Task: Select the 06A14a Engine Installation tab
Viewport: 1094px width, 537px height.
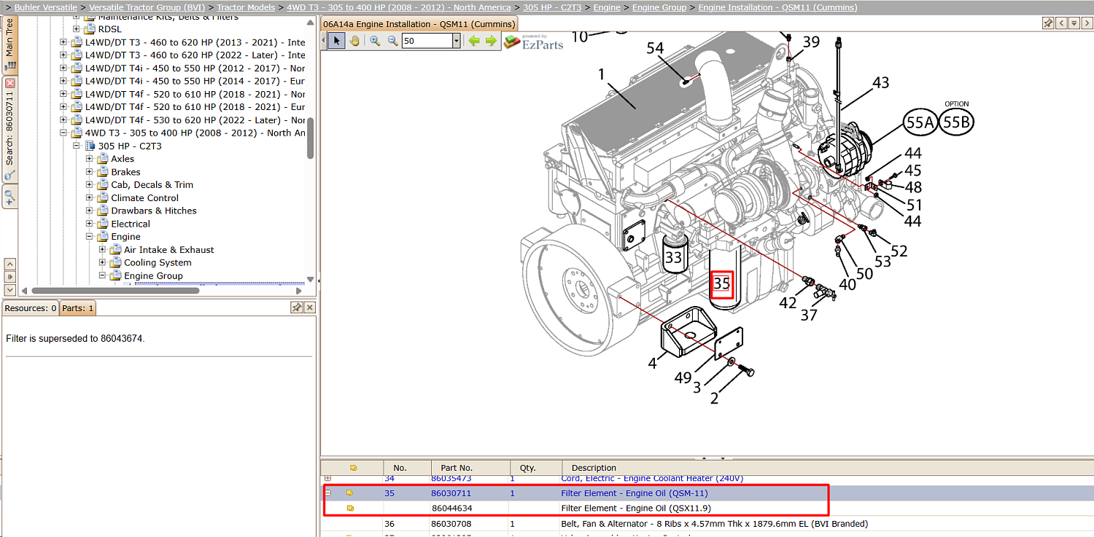Action: [419, 24]
